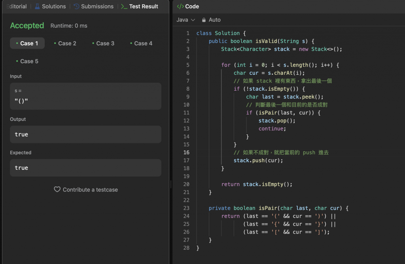The height and width of the screenshot is (264, 405).
Task: Click the char last = stack.peek() line
Action: pyautogui.click(x=285, y=97)
